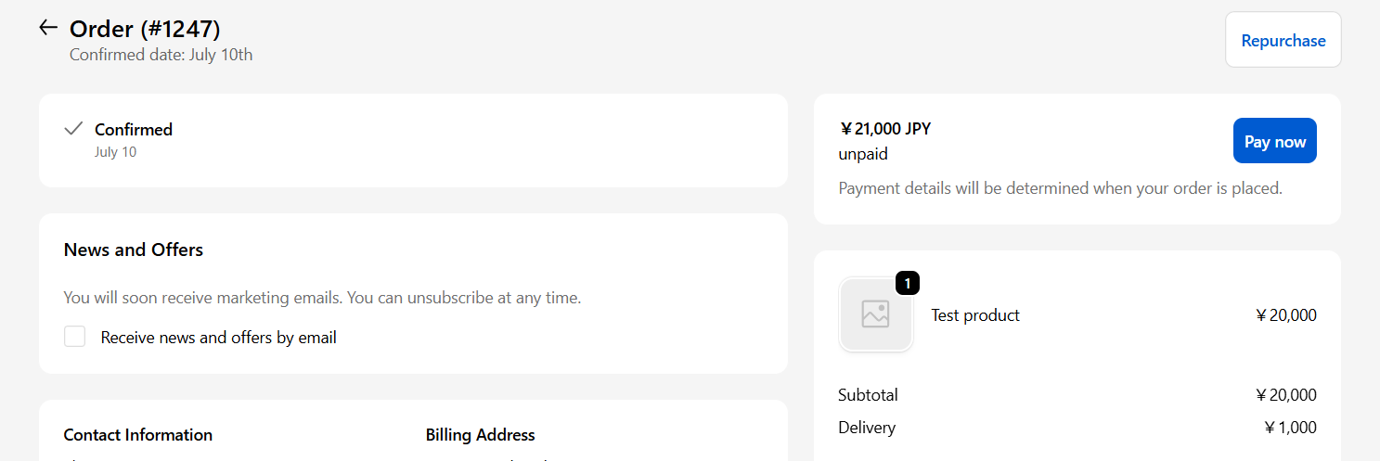The width and height of the screenshot is (1380, 461).
Task: Click the Delivery ¥1,000 amount
Action: pos(1290,428)
